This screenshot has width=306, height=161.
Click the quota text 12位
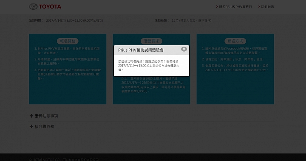point(191,20)
